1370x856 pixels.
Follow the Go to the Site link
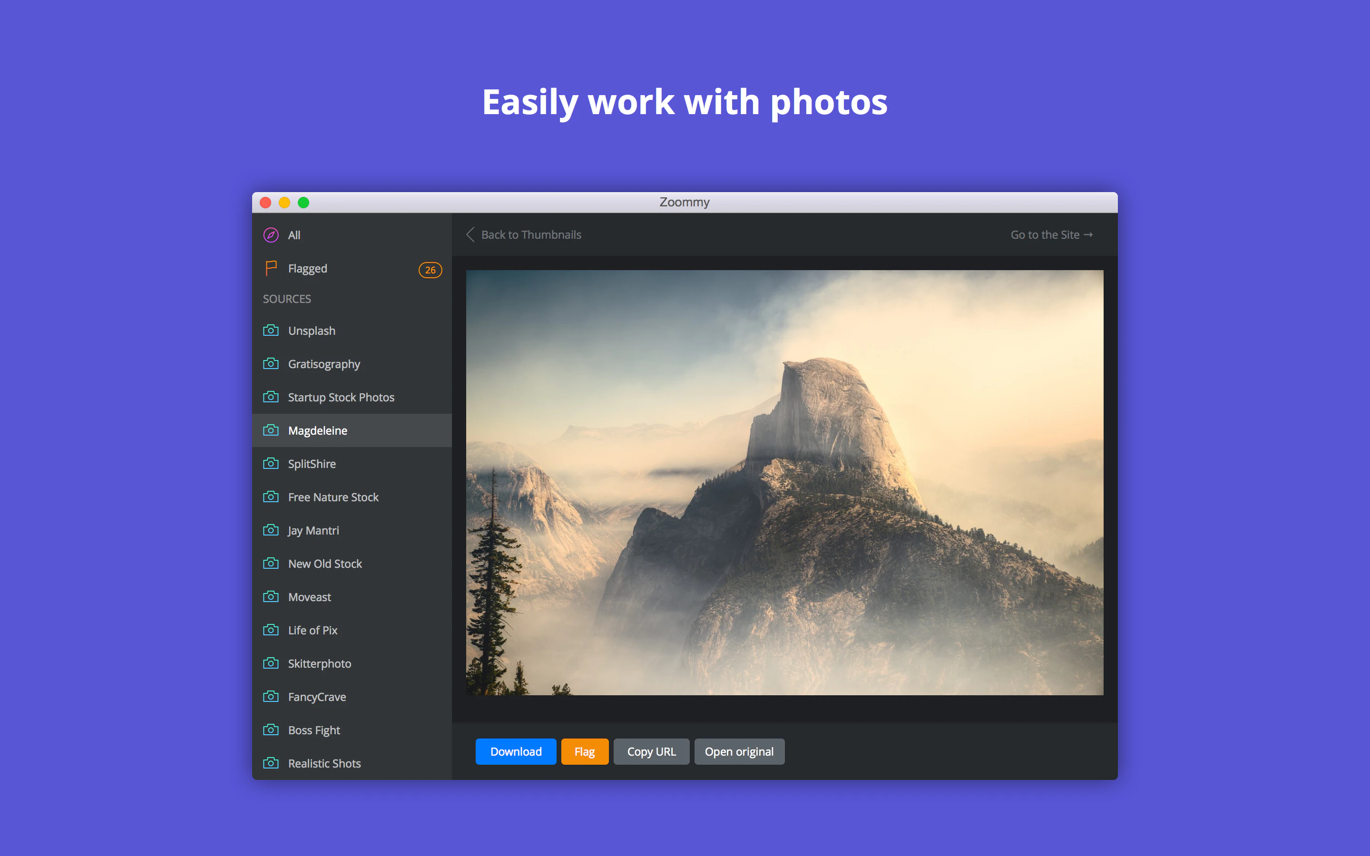click(x=1051, y=234)
